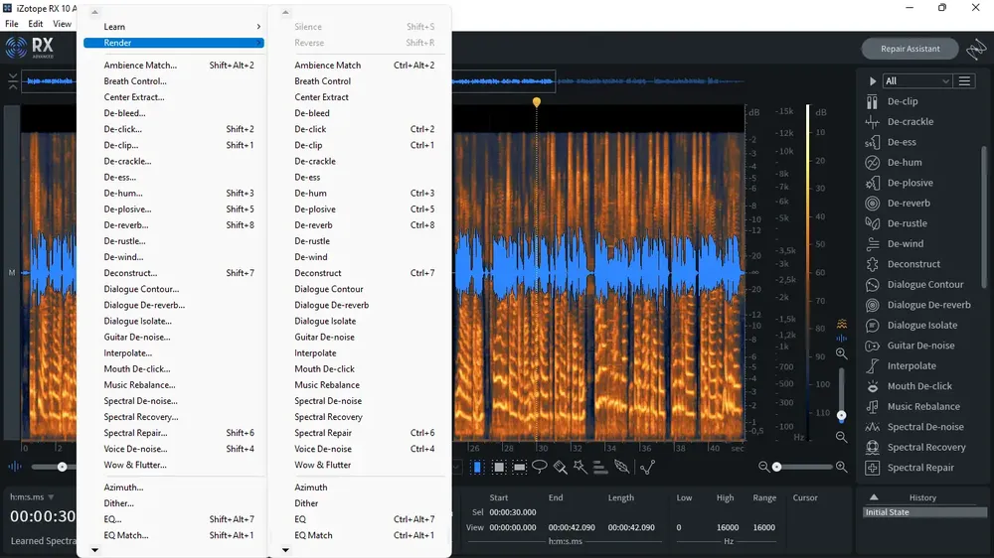Click the yellow playhead marker

[537, 102]
